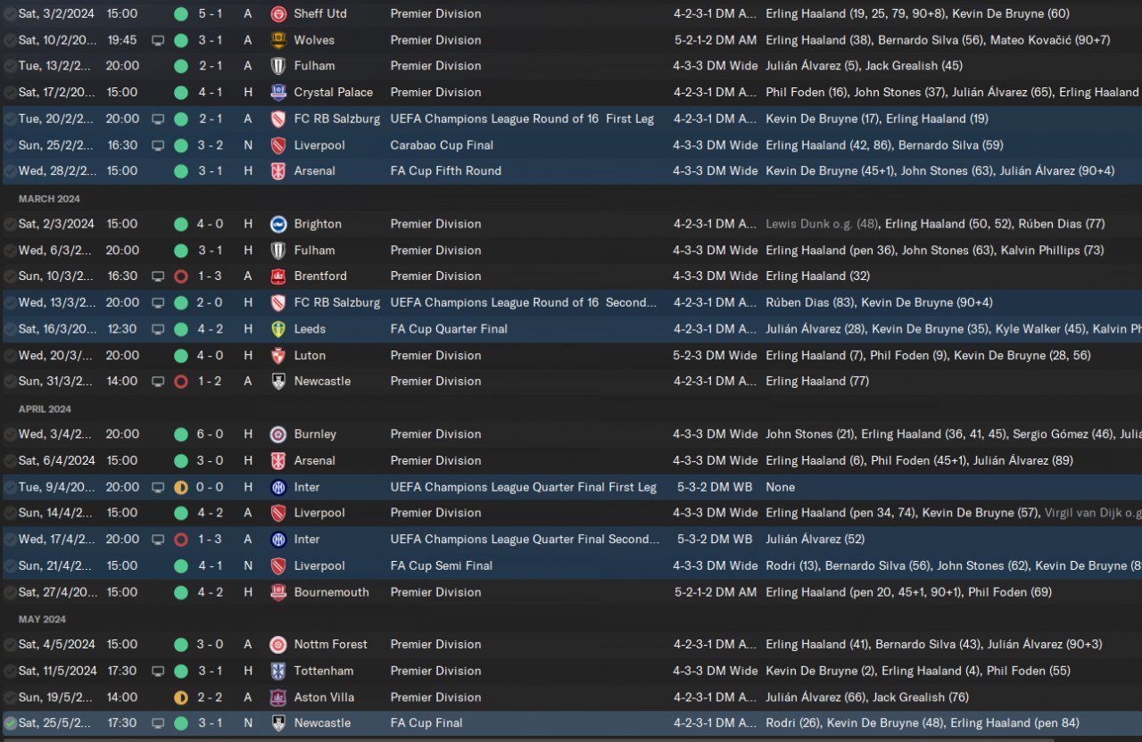This screenshot has width=1142, height=742.
Task: Click the Crystal Palace team name
Action: 334,93
